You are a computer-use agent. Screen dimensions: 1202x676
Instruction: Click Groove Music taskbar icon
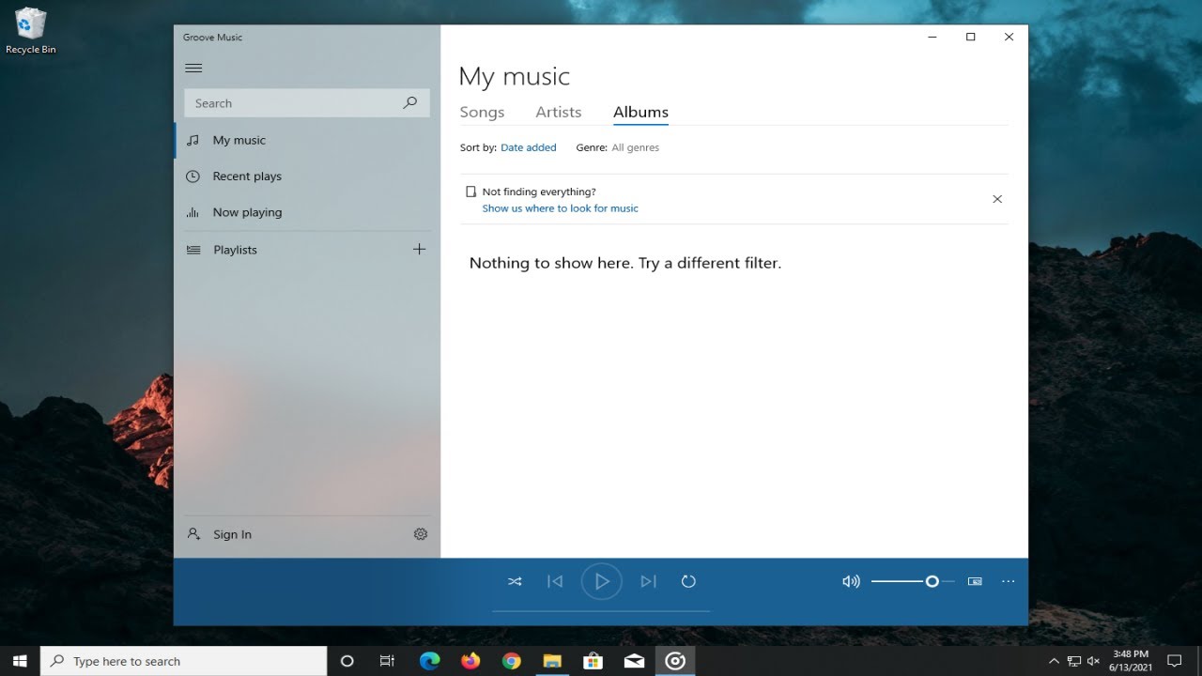(675, 661)
